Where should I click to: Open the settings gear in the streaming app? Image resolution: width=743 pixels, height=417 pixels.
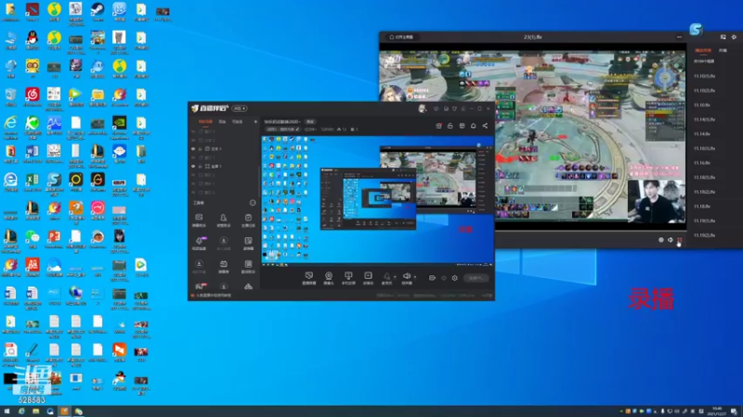point(454,278)
